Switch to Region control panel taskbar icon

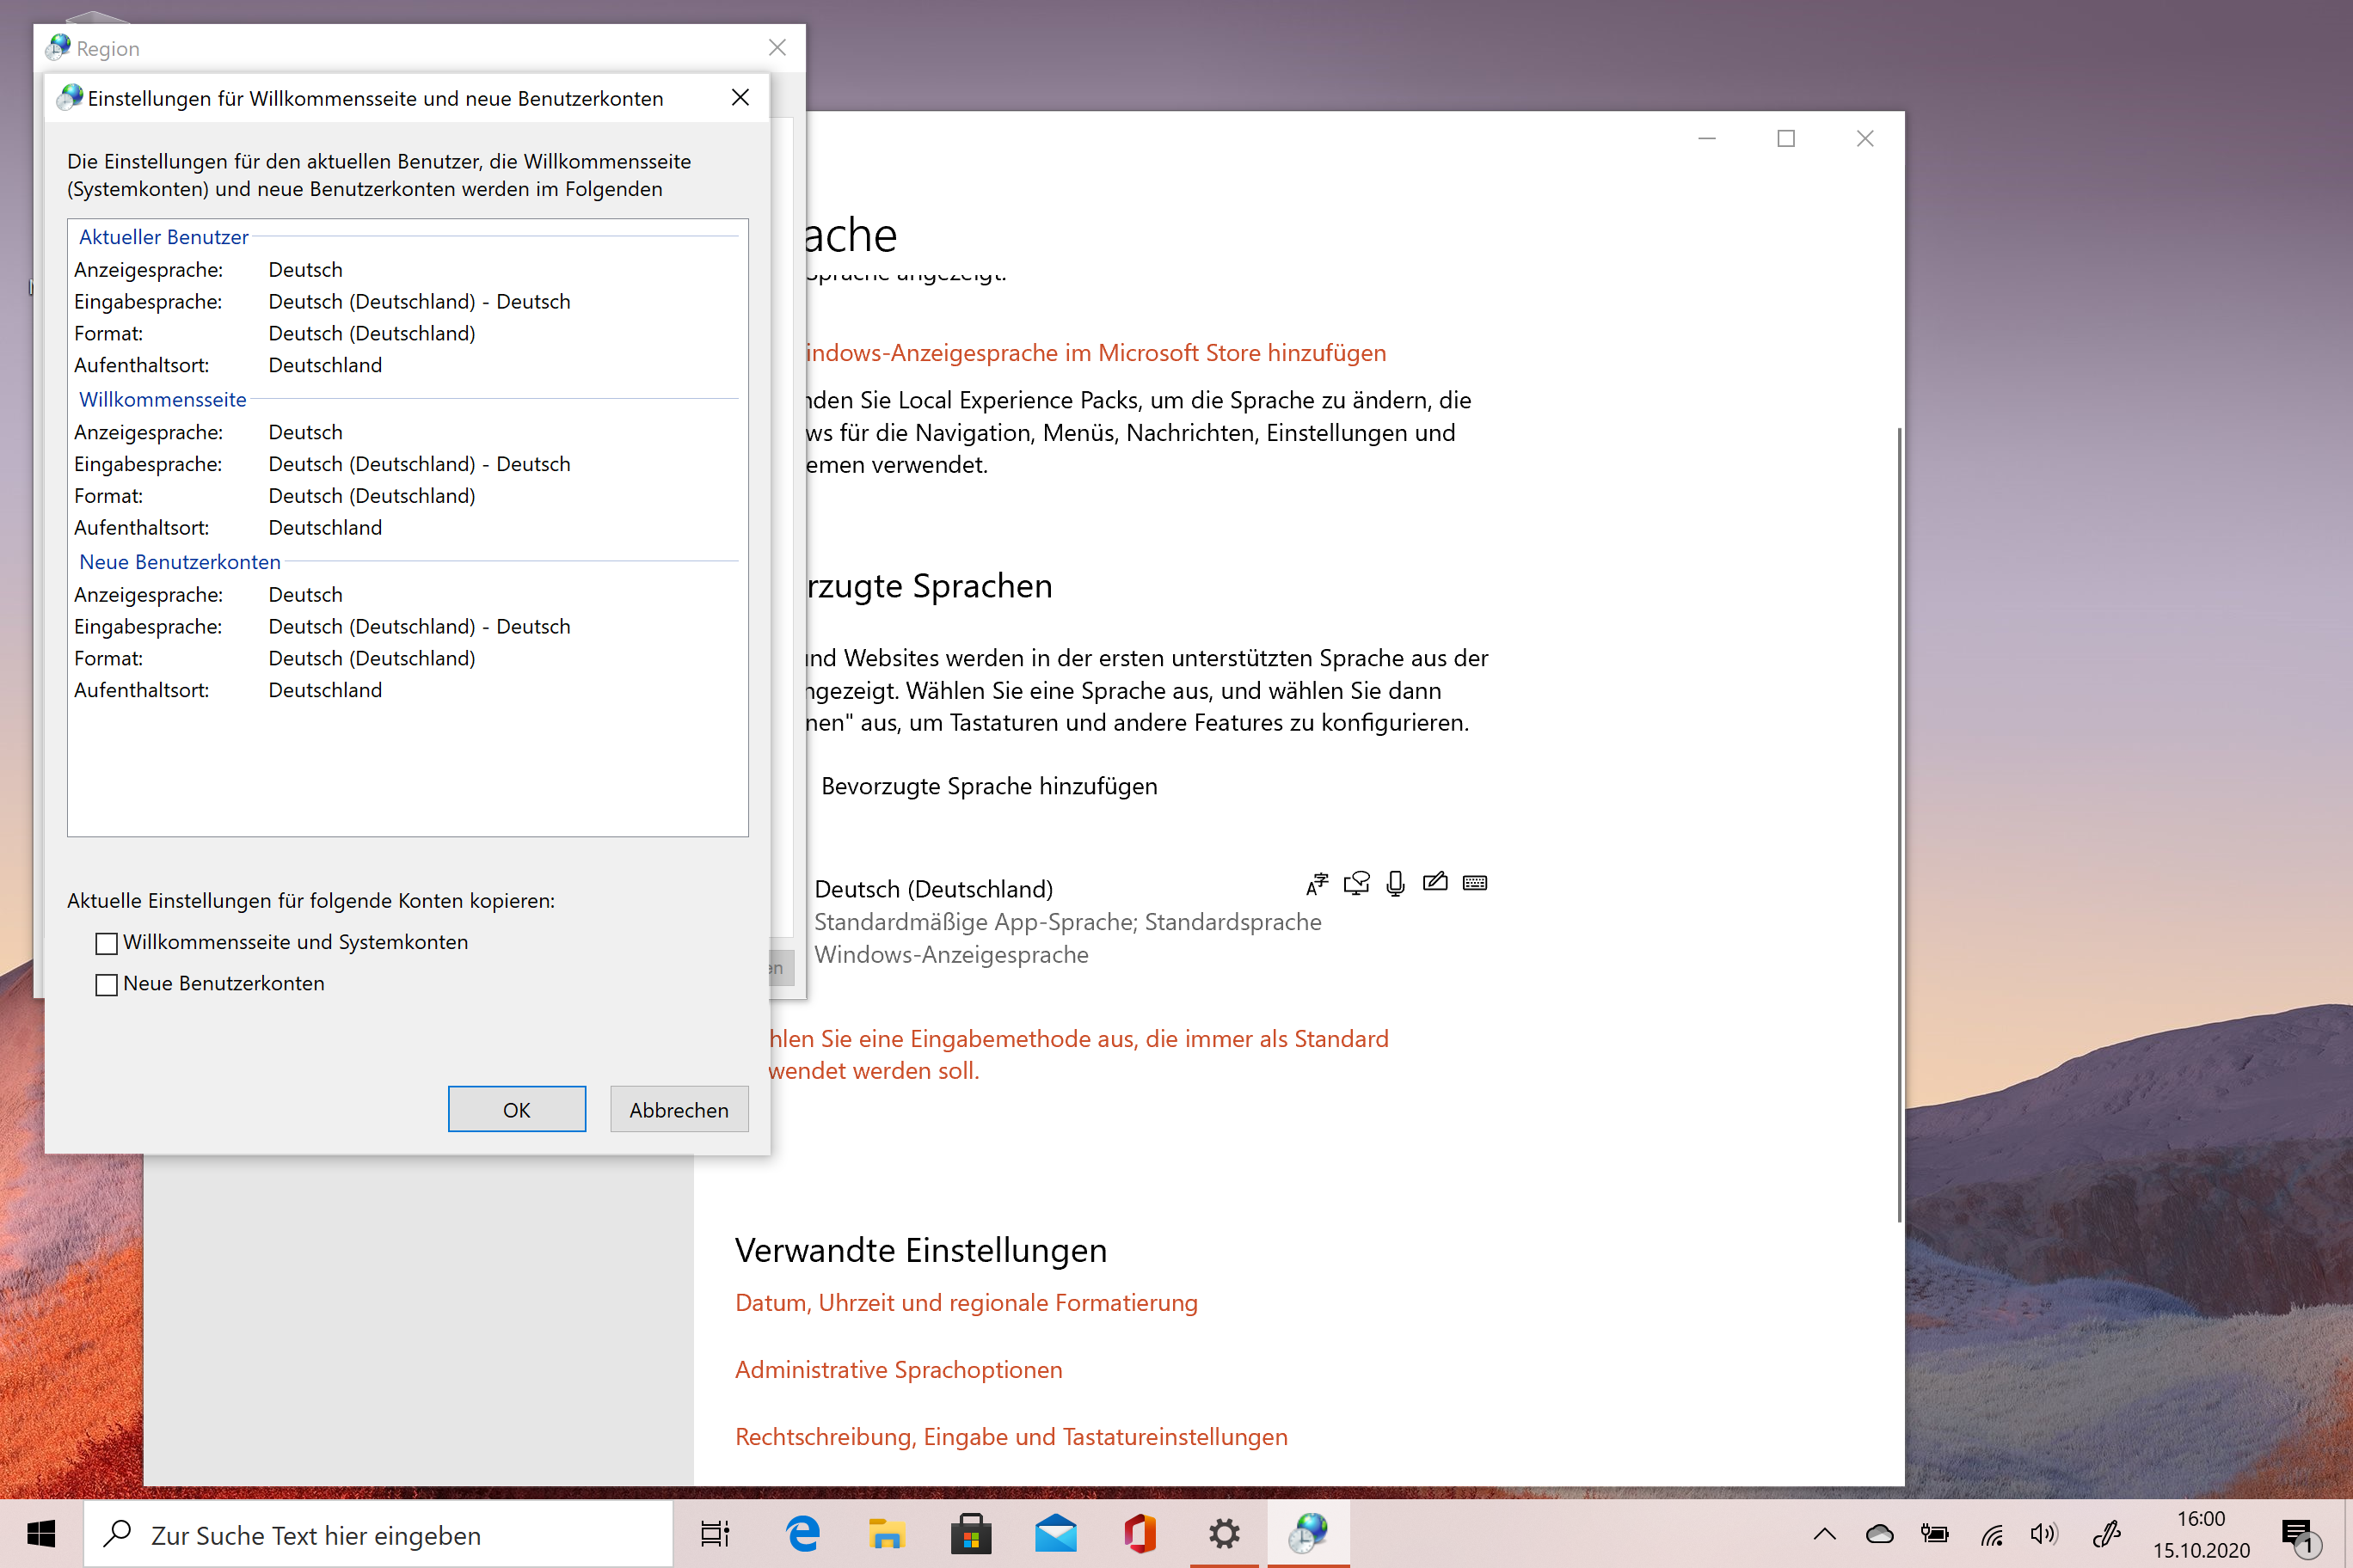pos(1309,1533)
